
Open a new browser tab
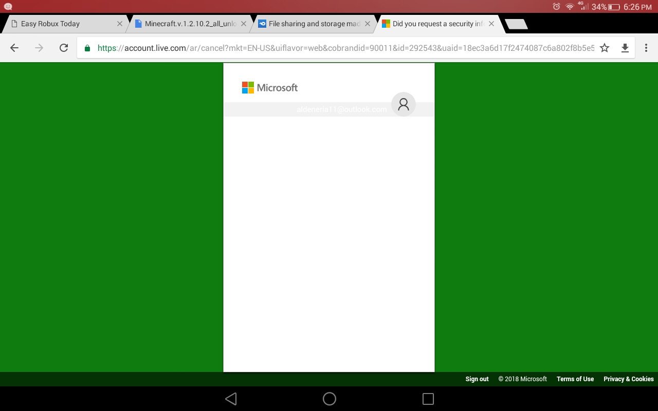click(x=516, y=24)
